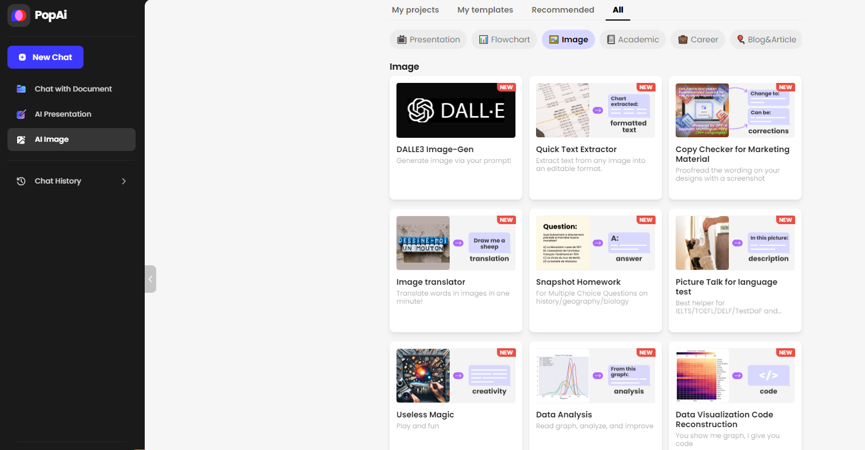Click the AI Image icon in sidebar
Viewport: 865px width, 450px height.
point(21,140)
